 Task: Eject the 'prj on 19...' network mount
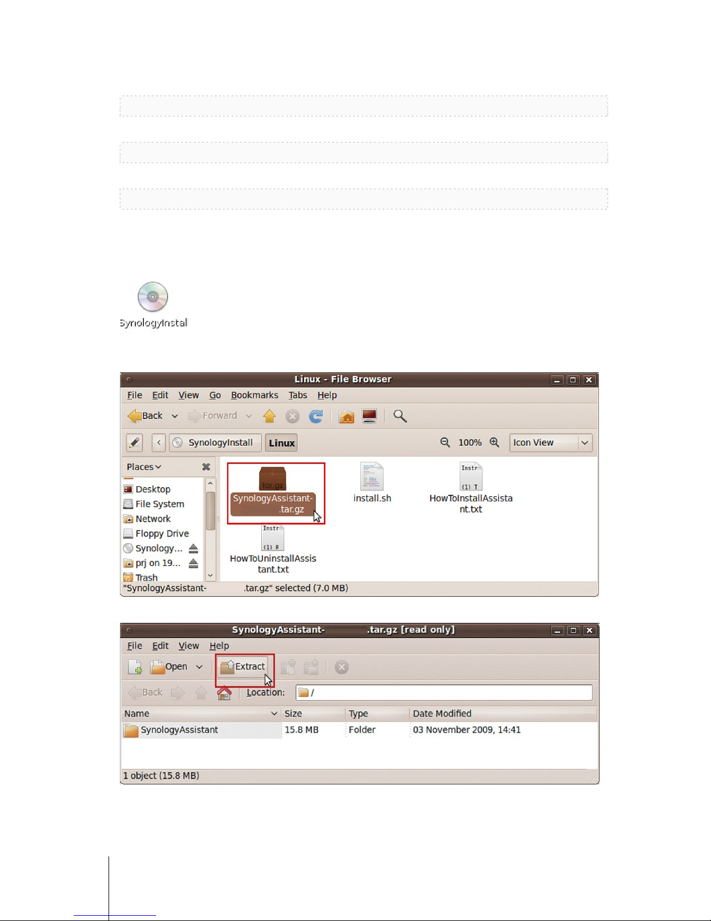tap(193, 563)
